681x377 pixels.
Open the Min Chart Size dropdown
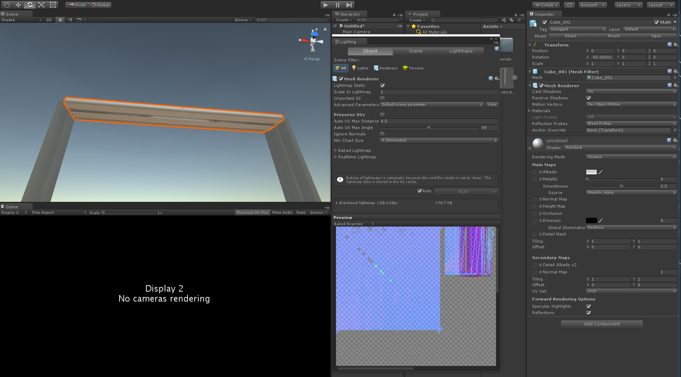click(x=439, y=140)
